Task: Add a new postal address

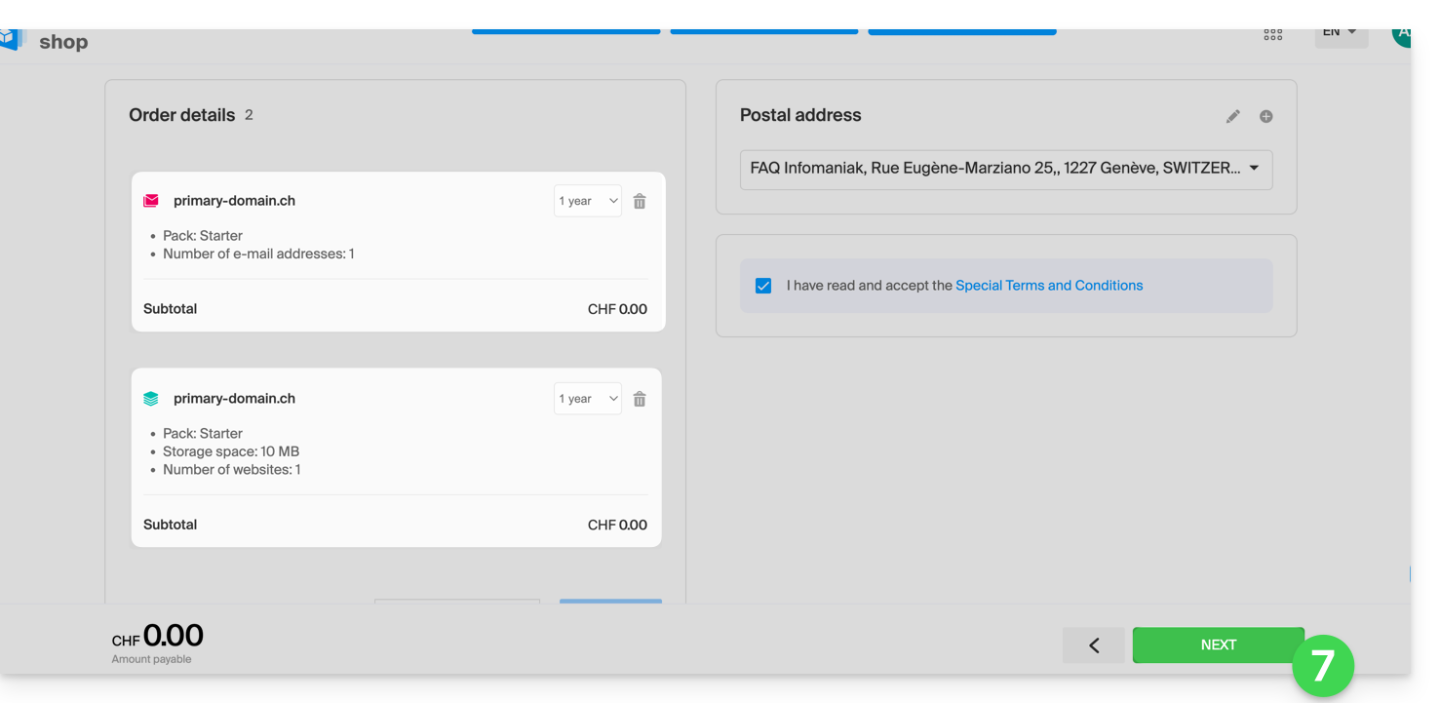Action: [x=1265, y=116]
